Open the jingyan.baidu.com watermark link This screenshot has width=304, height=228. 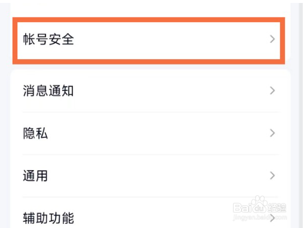coord(260,217)
